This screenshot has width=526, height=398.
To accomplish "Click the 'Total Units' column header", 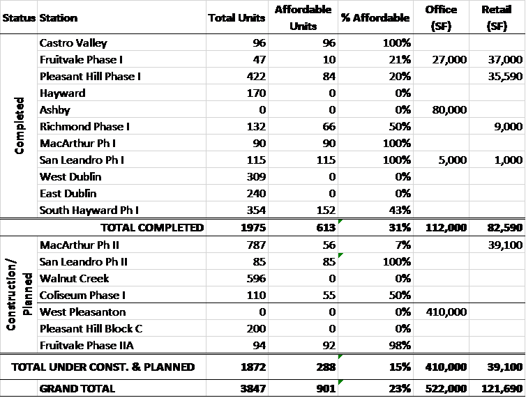I will point(236,17).
